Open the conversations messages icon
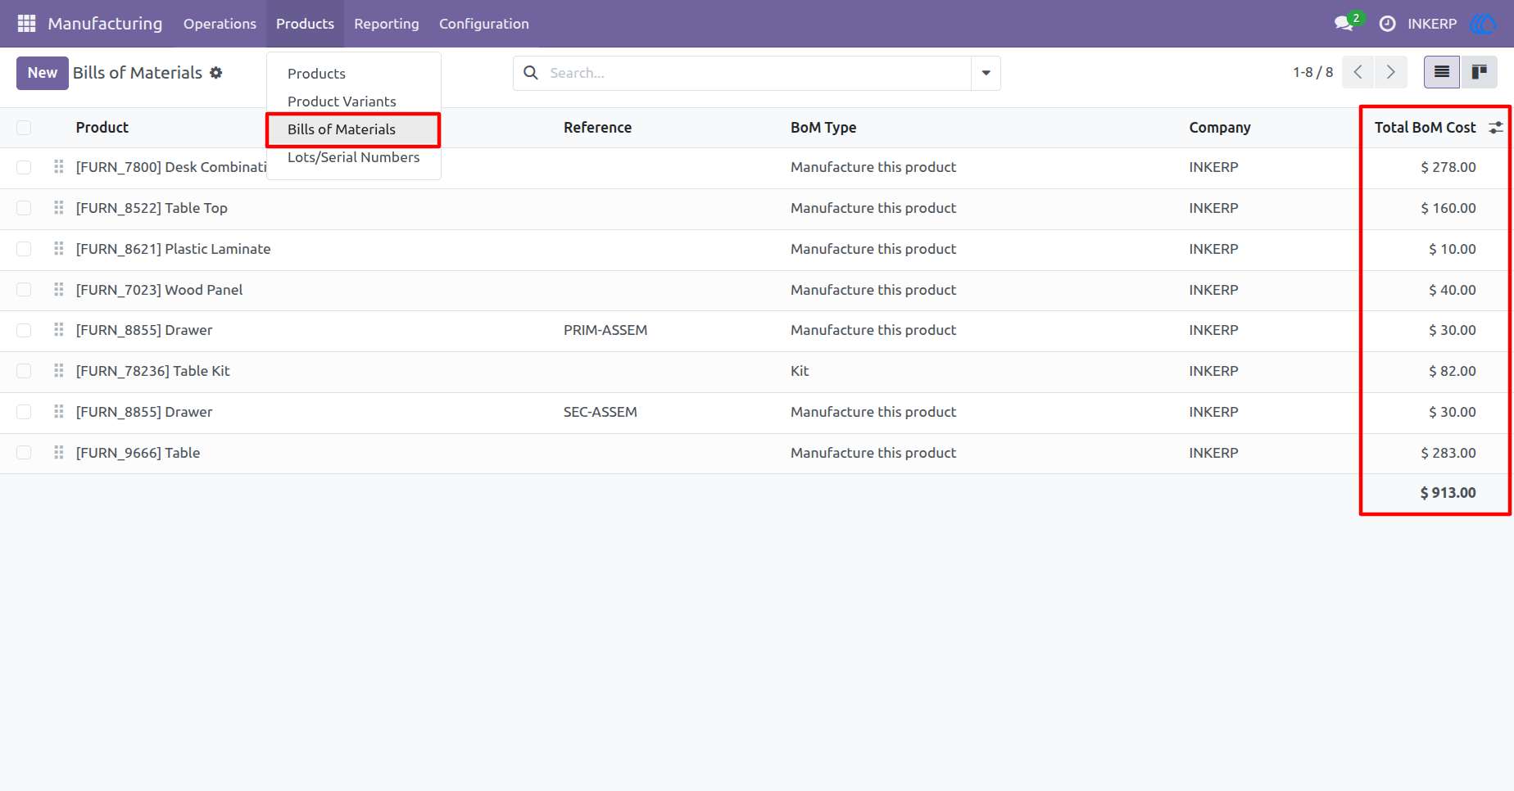 click(x=1344, y=24)
